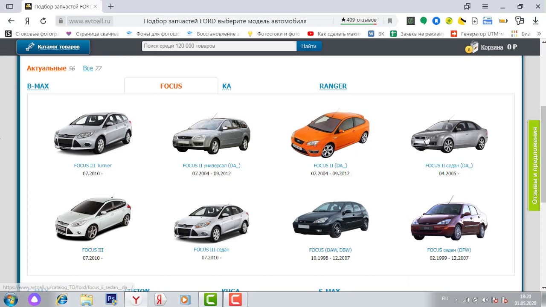
Task: Open the blue bookmark extension icon
Action: click(x=436, y=21)
